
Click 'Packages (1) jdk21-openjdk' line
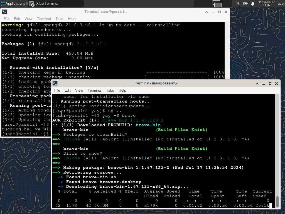[54, 44]
